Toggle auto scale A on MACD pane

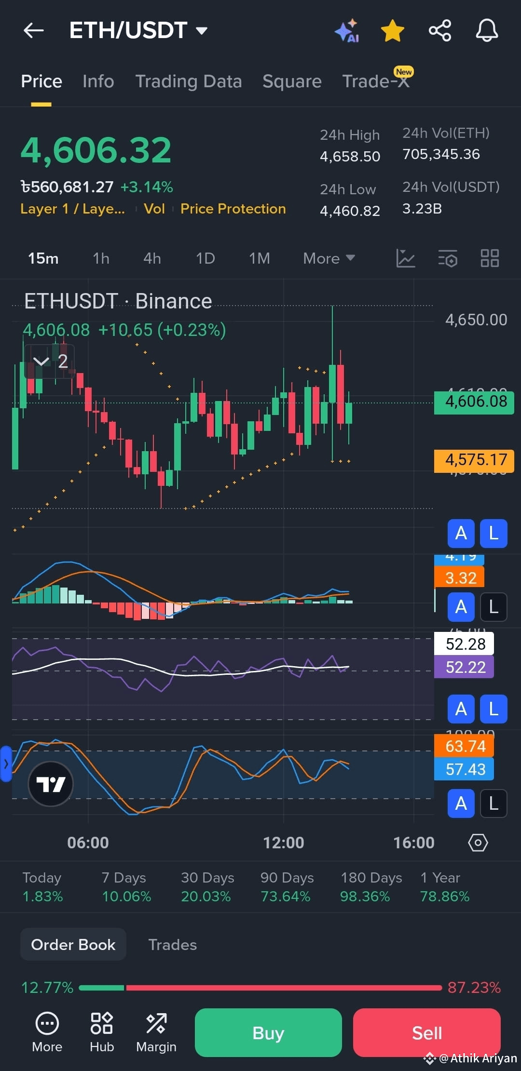pos(461,607)
